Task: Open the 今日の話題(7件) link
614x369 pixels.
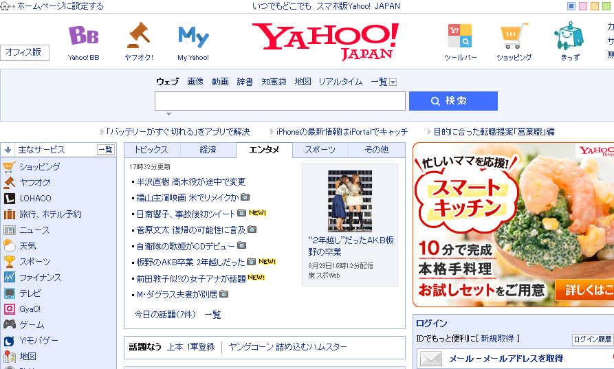Action: (165, 315)
